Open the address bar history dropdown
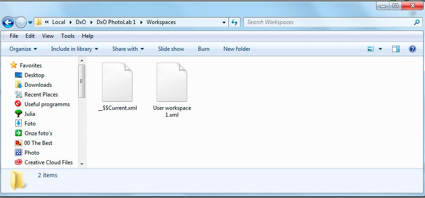 [224, 23]
